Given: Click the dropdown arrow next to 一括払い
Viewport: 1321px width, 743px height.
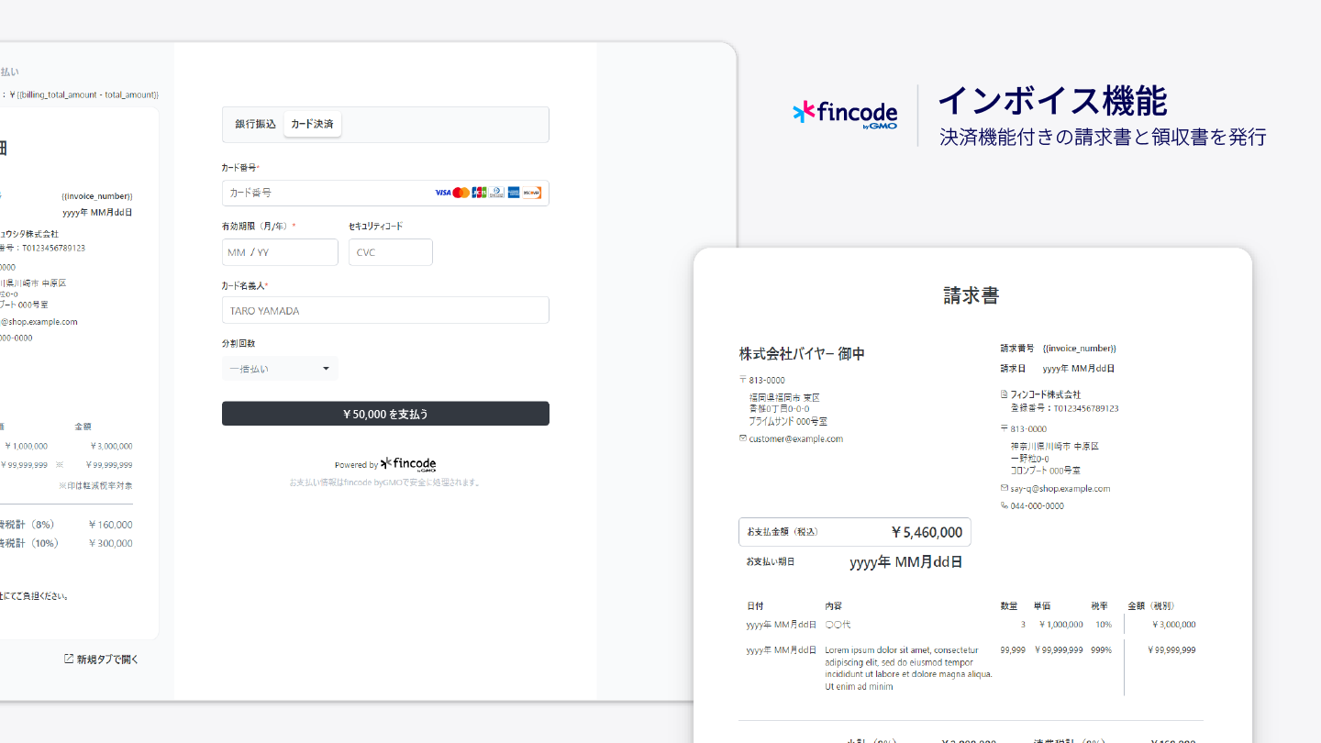Looking at the screenshot, I should pos(326,369).
